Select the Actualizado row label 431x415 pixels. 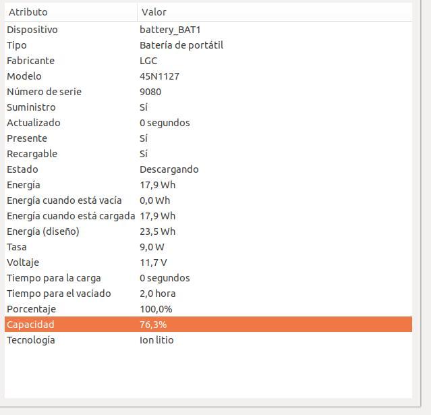[x=34, y=123]
